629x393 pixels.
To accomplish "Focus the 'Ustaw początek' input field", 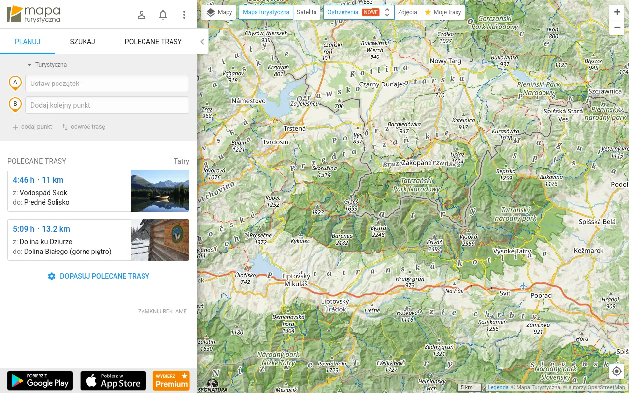I will [107, 84].
